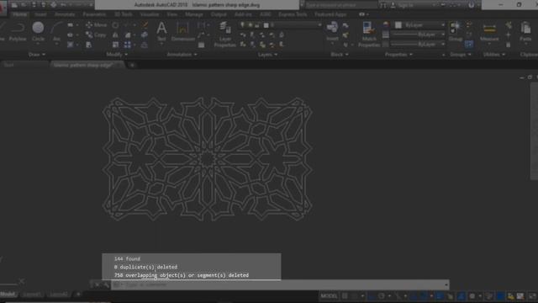Open the Express Tools ribbon tab
This screenshot has height=303, width=538.
293,14
